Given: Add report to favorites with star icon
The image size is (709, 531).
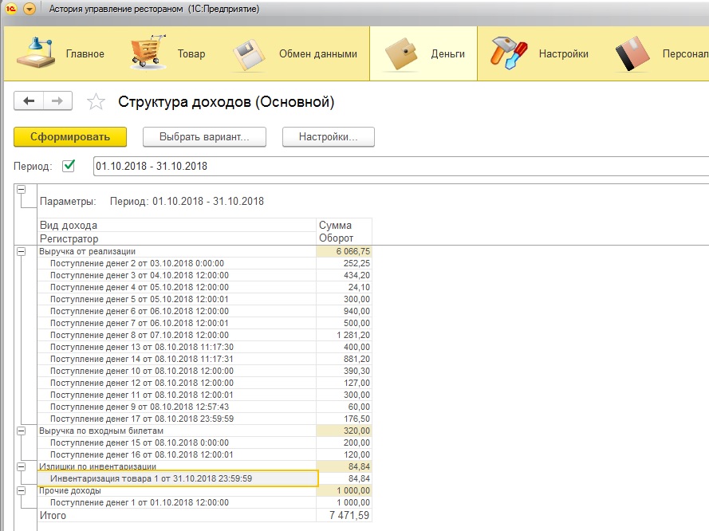Looking at the screenshot, I should click(x=96, y=101).
